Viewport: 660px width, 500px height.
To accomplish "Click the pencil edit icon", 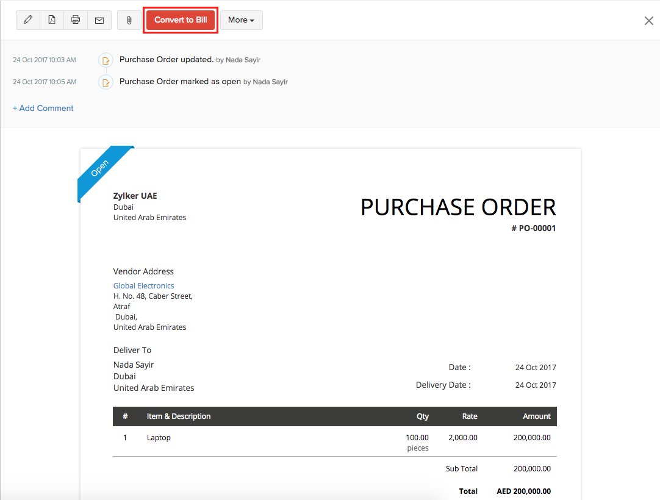I will tap(28, 20).
